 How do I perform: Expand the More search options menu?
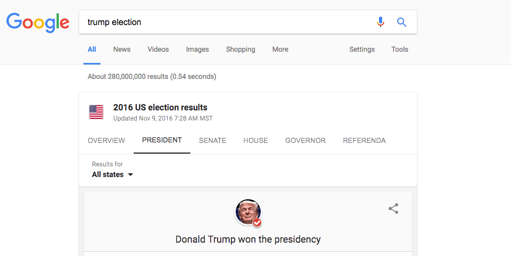click(x=280, y=50)
